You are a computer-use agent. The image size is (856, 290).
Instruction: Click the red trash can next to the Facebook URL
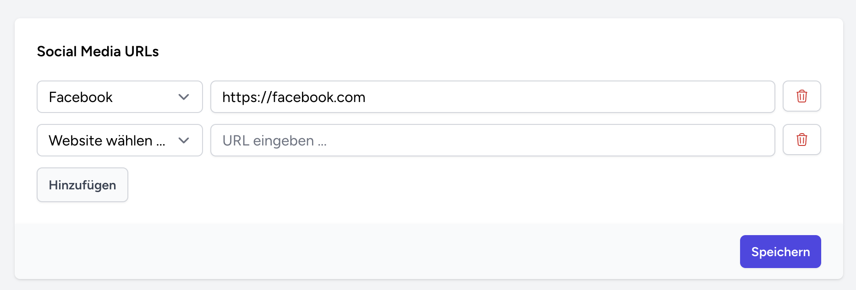pyautogui.click(x=801, y=97)
